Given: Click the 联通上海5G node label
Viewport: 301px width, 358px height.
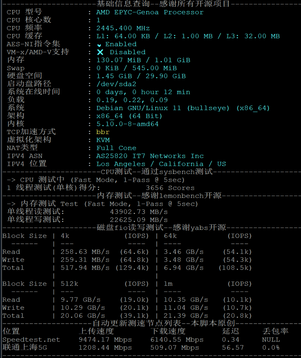Looking at the screenshot, I should tap(25, 347).
